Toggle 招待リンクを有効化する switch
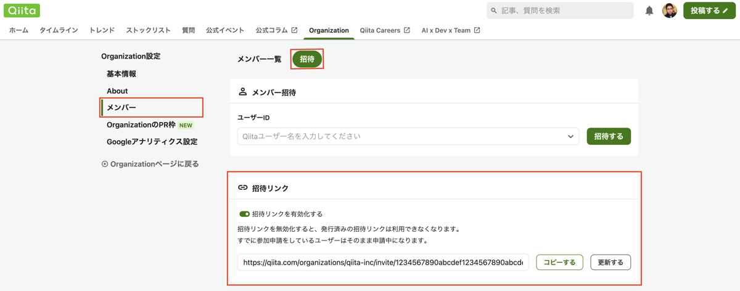 tap(244, 214)
